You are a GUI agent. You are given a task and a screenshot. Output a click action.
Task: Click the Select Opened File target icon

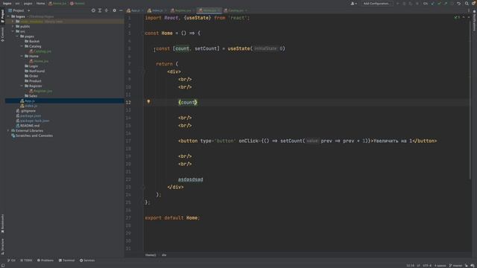coord(93,10)
